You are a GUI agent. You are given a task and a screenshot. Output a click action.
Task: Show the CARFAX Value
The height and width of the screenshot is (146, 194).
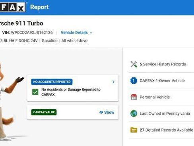pos(107,112)
